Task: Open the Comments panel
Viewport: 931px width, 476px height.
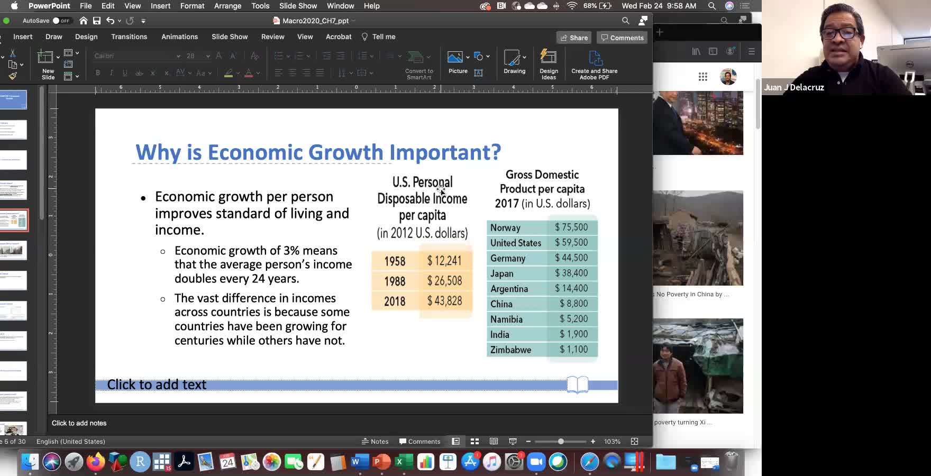Action: 622,38
